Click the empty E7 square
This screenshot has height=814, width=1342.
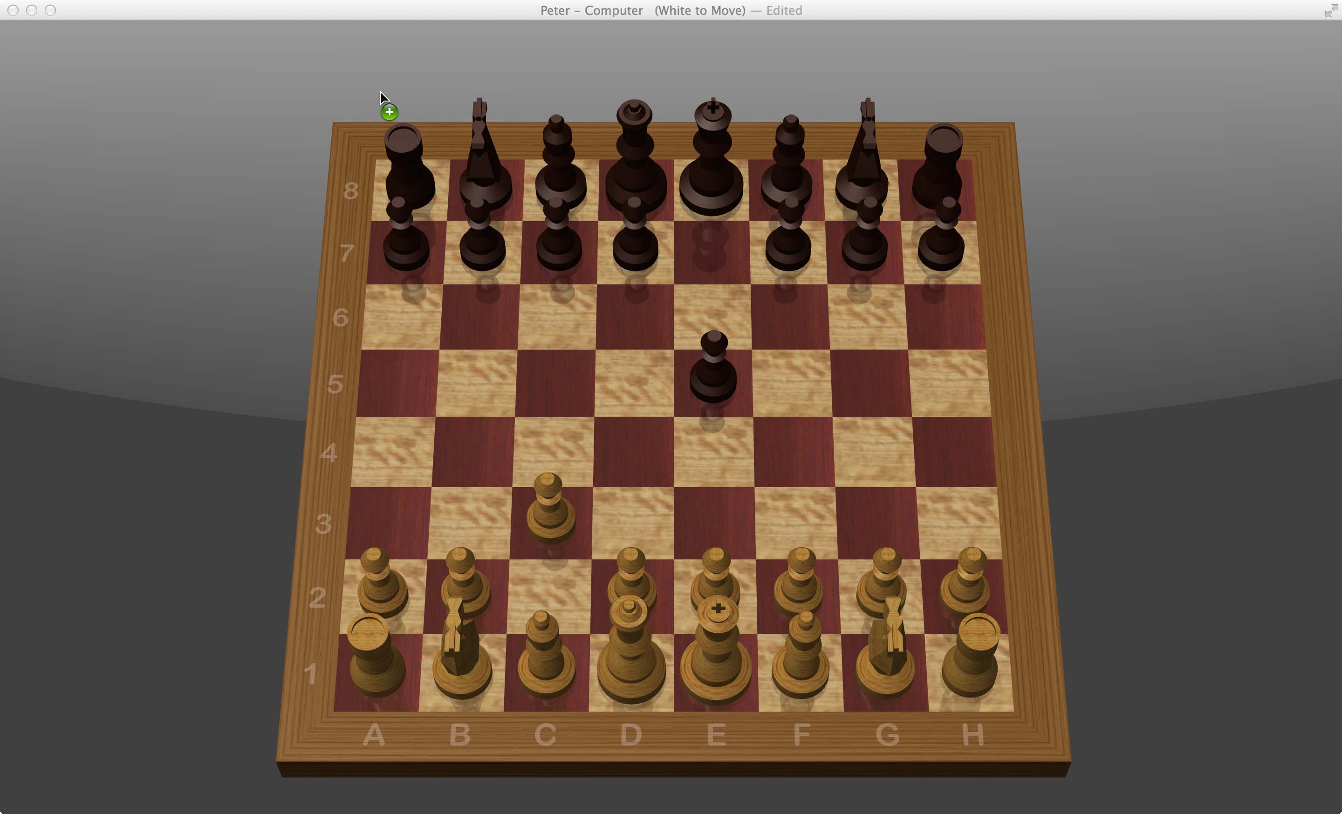coord(712,252)
